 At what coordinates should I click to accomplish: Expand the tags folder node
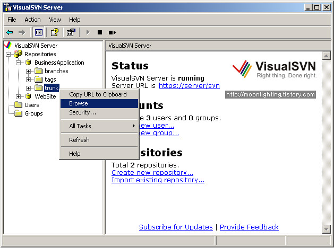tap(28, 79)
